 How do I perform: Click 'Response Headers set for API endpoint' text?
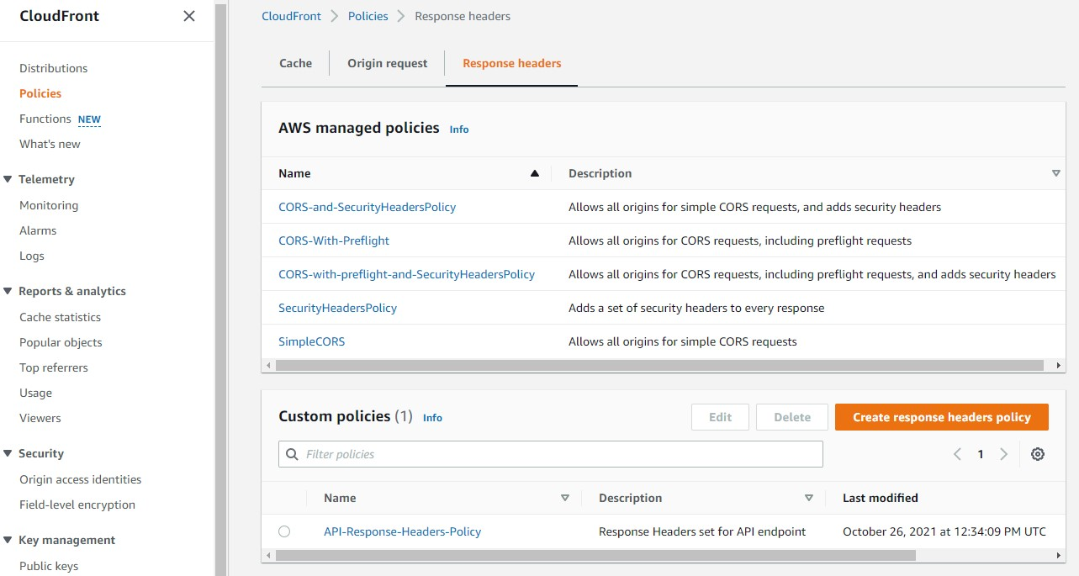pos(702,531)
